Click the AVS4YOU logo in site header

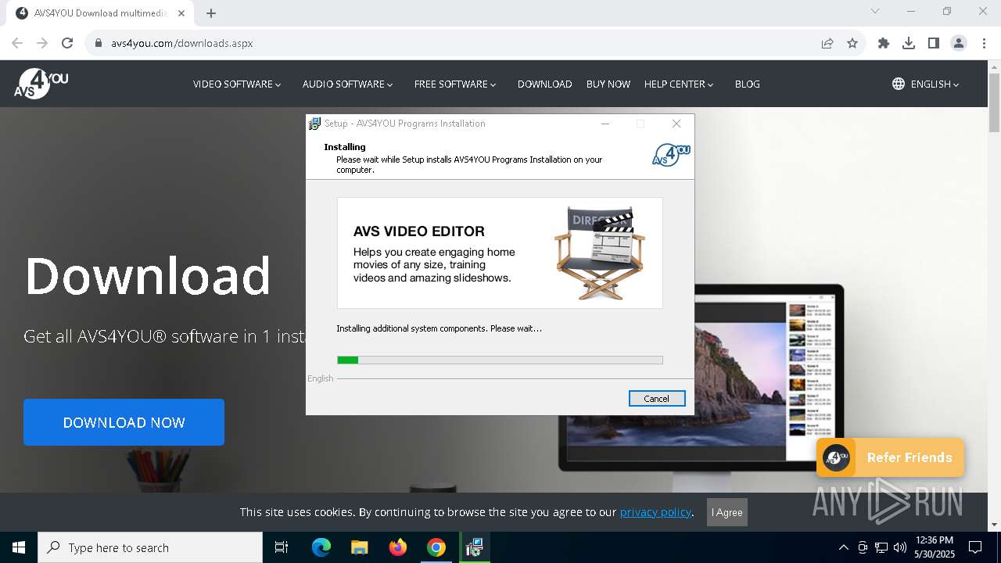pos(41,84)
